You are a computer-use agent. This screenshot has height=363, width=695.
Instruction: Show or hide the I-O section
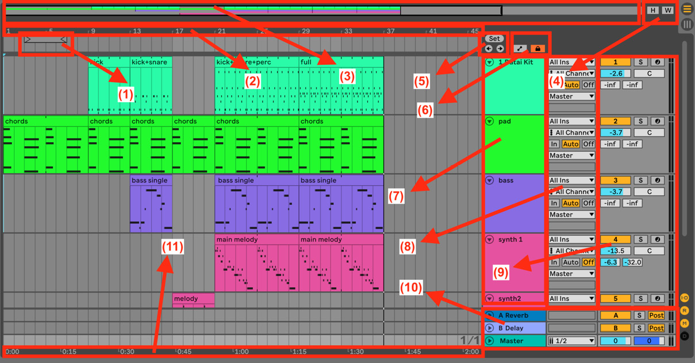(x=685, y=298)
